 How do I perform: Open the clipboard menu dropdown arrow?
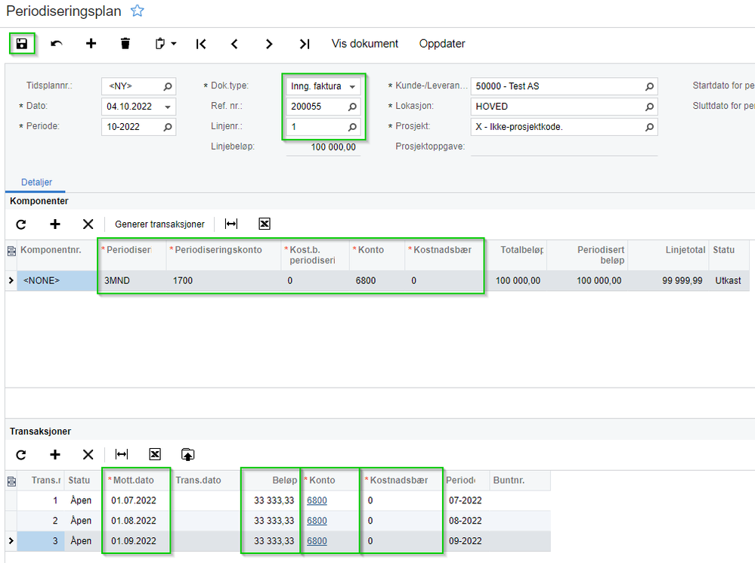coord(174,44)
